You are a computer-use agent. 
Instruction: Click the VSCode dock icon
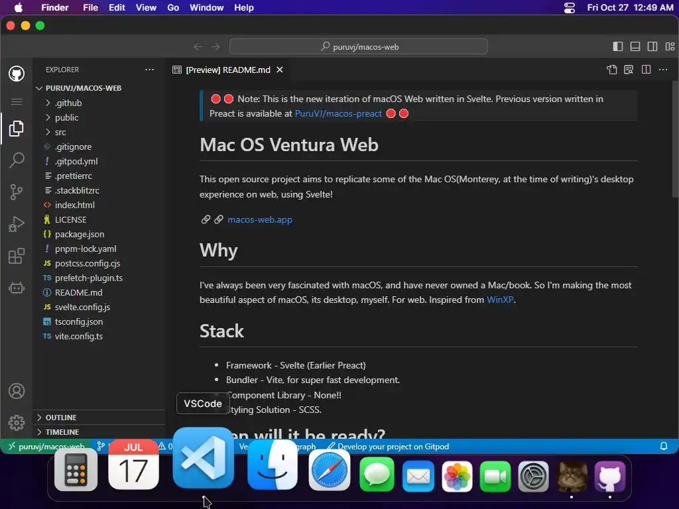coord(203,458)
